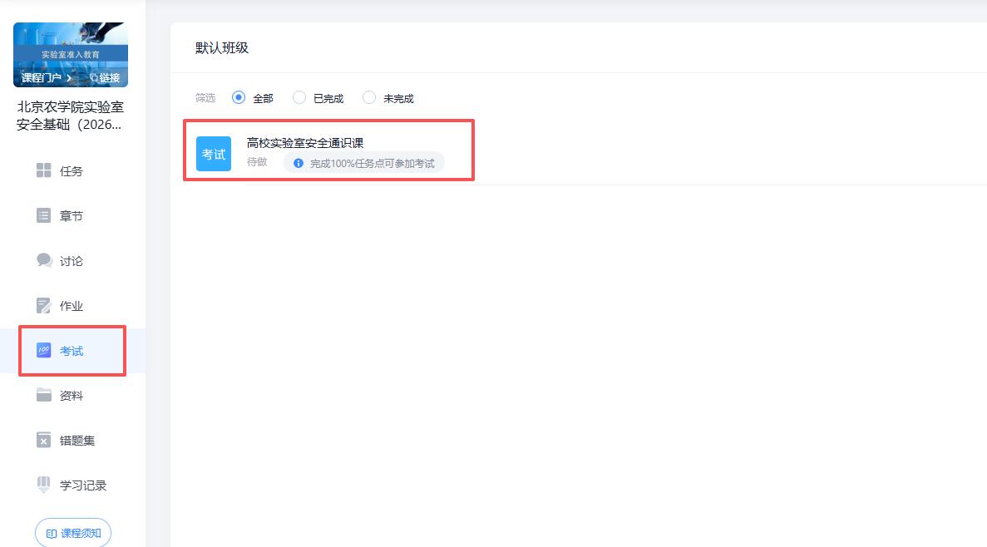Open the 错题集 menu item

tap(76, 441)
